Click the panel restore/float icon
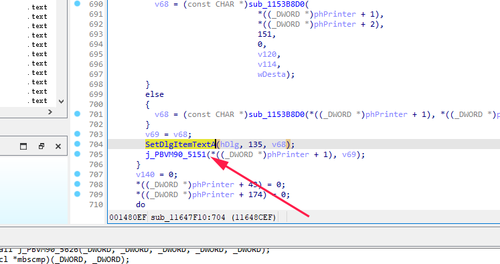 [x=41, y=146]
